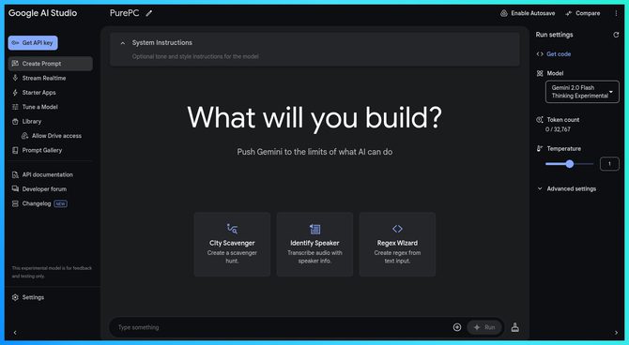Click the Stream Realtime microphone icon

coord(15,78)
